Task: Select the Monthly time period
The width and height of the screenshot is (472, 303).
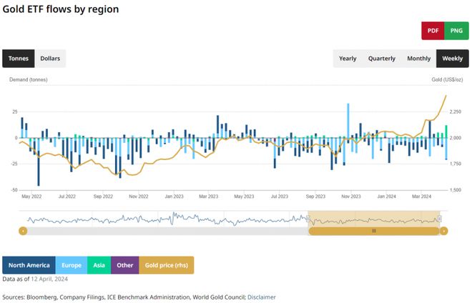Action: pos(419,59)
